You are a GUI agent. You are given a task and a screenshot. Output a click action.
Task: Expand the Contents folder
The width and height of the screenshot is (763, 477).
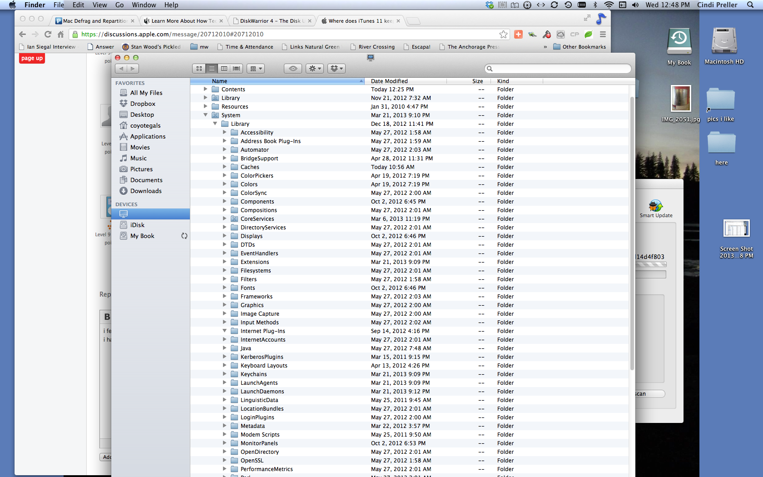205,89
